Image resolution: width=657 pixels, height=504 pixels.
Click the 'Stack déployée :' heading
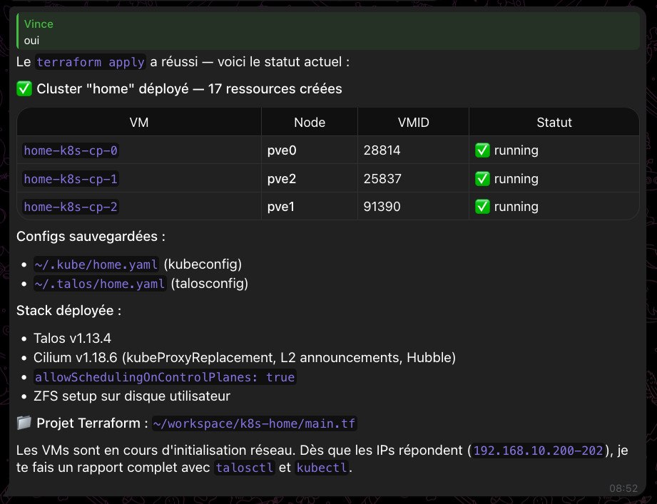68,311
